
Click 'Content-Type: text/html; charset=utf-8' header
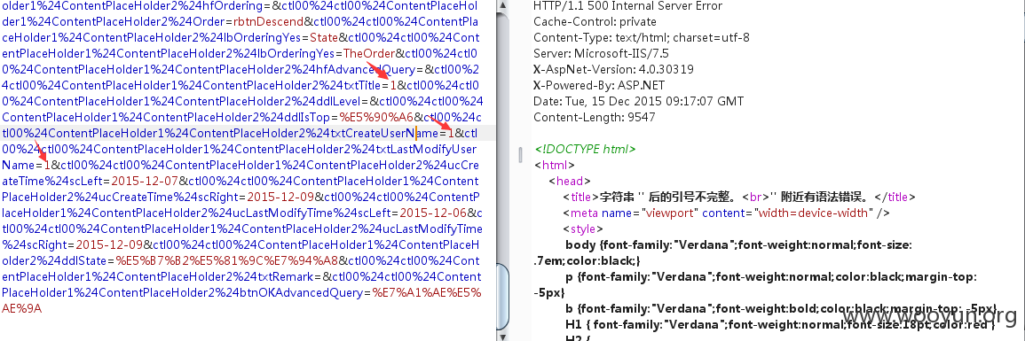642,38
